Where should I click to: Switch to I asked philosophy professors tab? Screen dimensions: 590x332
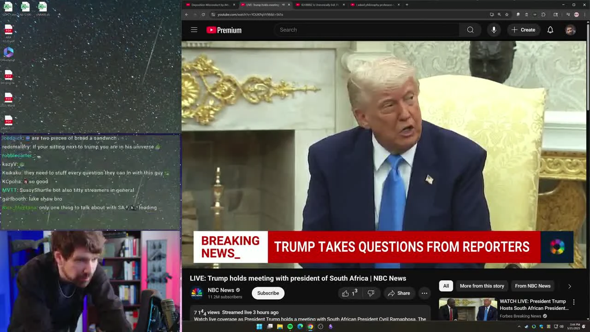click(x=374, y=5)
